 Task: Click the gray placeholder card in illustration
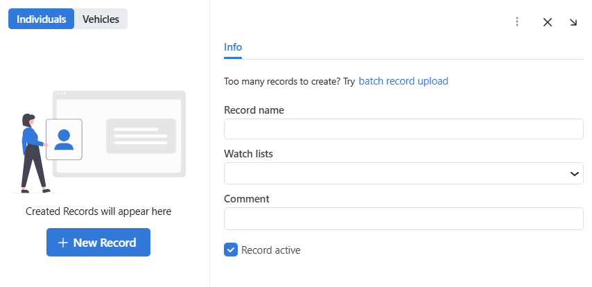[x=141, y=136]
